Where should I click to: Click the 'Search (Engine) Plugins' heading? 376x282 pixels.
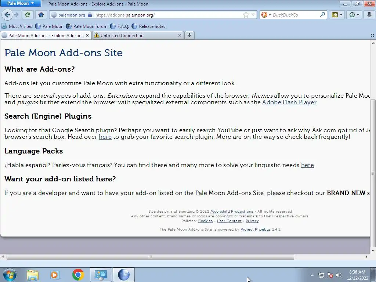click(x=48, y=116)
